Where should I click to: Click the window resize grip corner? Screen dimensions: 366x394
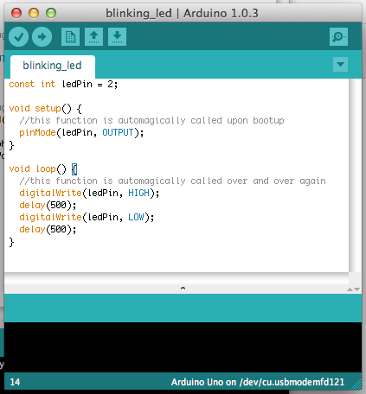coord(356,384)
